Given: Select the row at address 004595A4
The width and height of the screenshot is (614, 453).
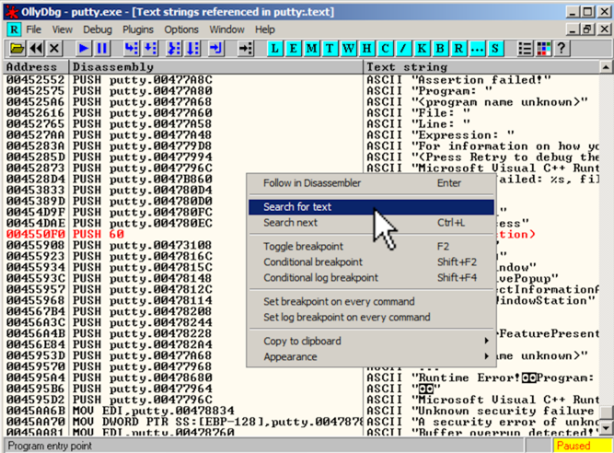Looking at the screenshot, I should point(302,377).
